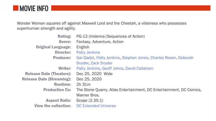Click the Charles Roven producer link
This screenshot has height=121, width=216.
coord(163,58)
